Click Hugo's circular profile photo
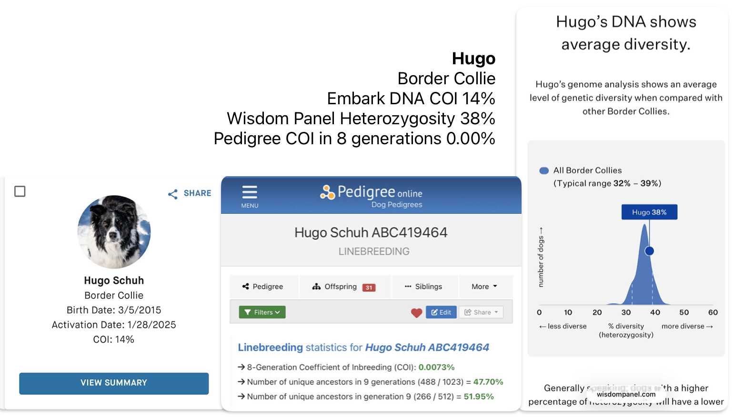744x417 pixels. 114,232
